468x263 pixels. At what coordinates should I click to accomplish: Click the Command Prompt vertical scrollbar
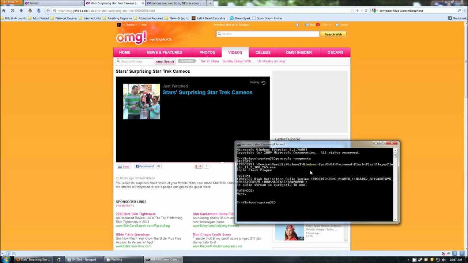[x=395, y=184]
